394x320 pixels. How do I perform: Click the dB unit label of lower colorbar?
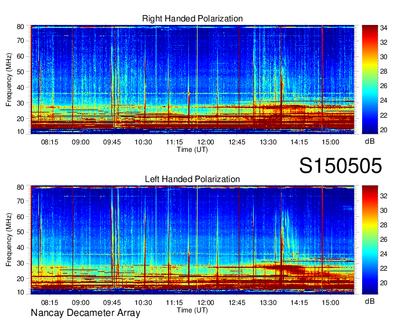pos(370,301)
